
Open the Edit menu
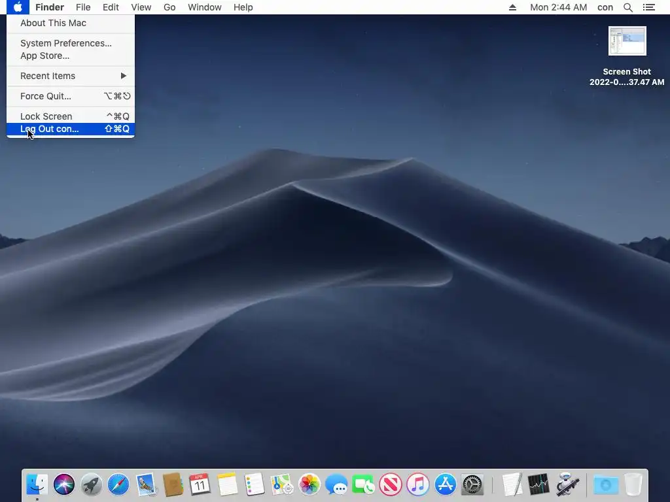click(111, 7)
